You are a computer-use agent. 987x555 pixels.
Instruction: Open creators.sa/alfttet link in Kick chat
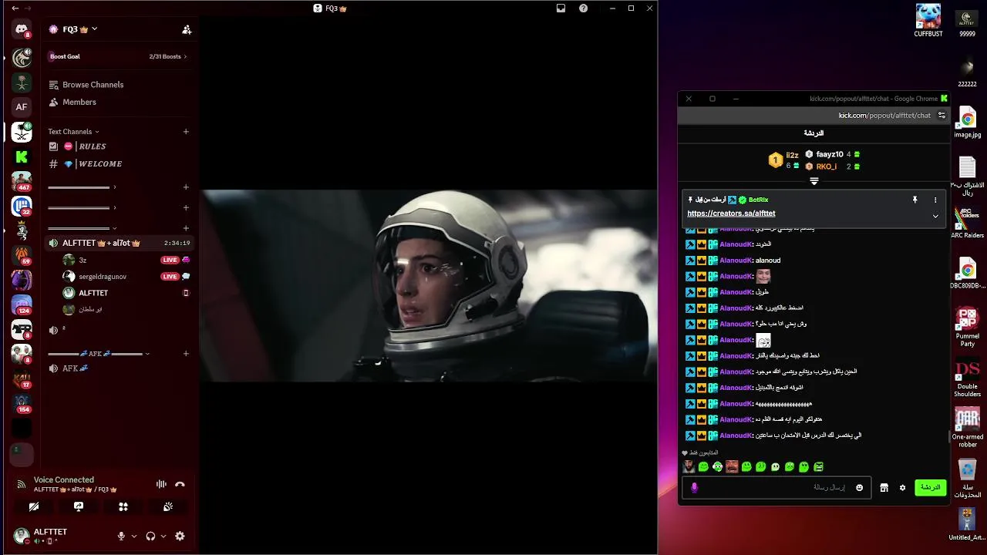click(x=731, y=214)
